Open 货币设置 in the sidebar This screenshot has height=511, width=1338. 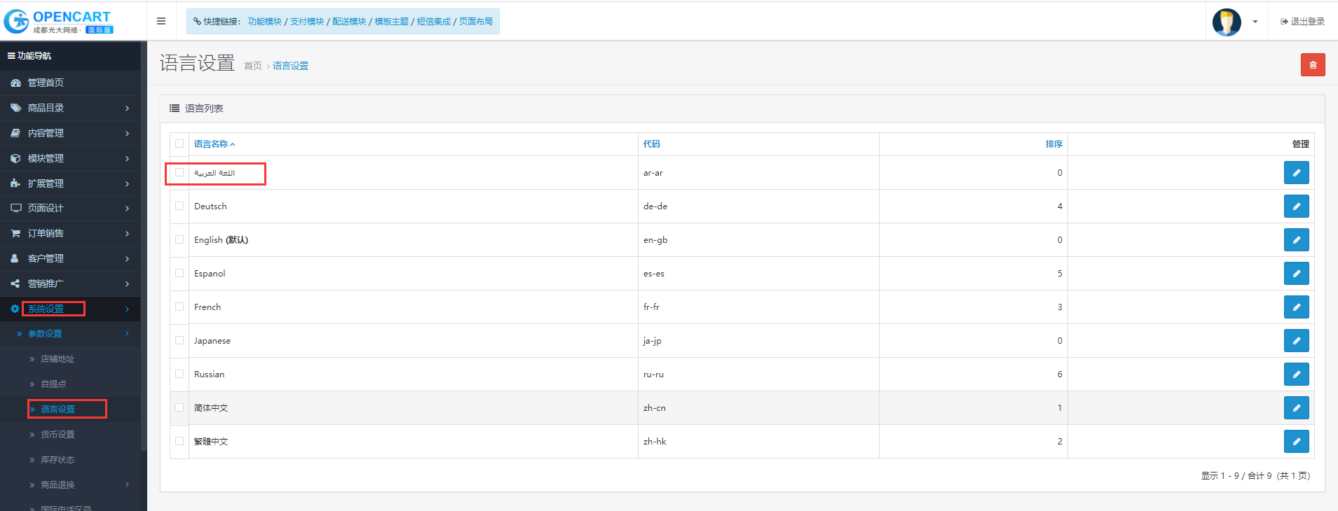(x=57, y=435)
